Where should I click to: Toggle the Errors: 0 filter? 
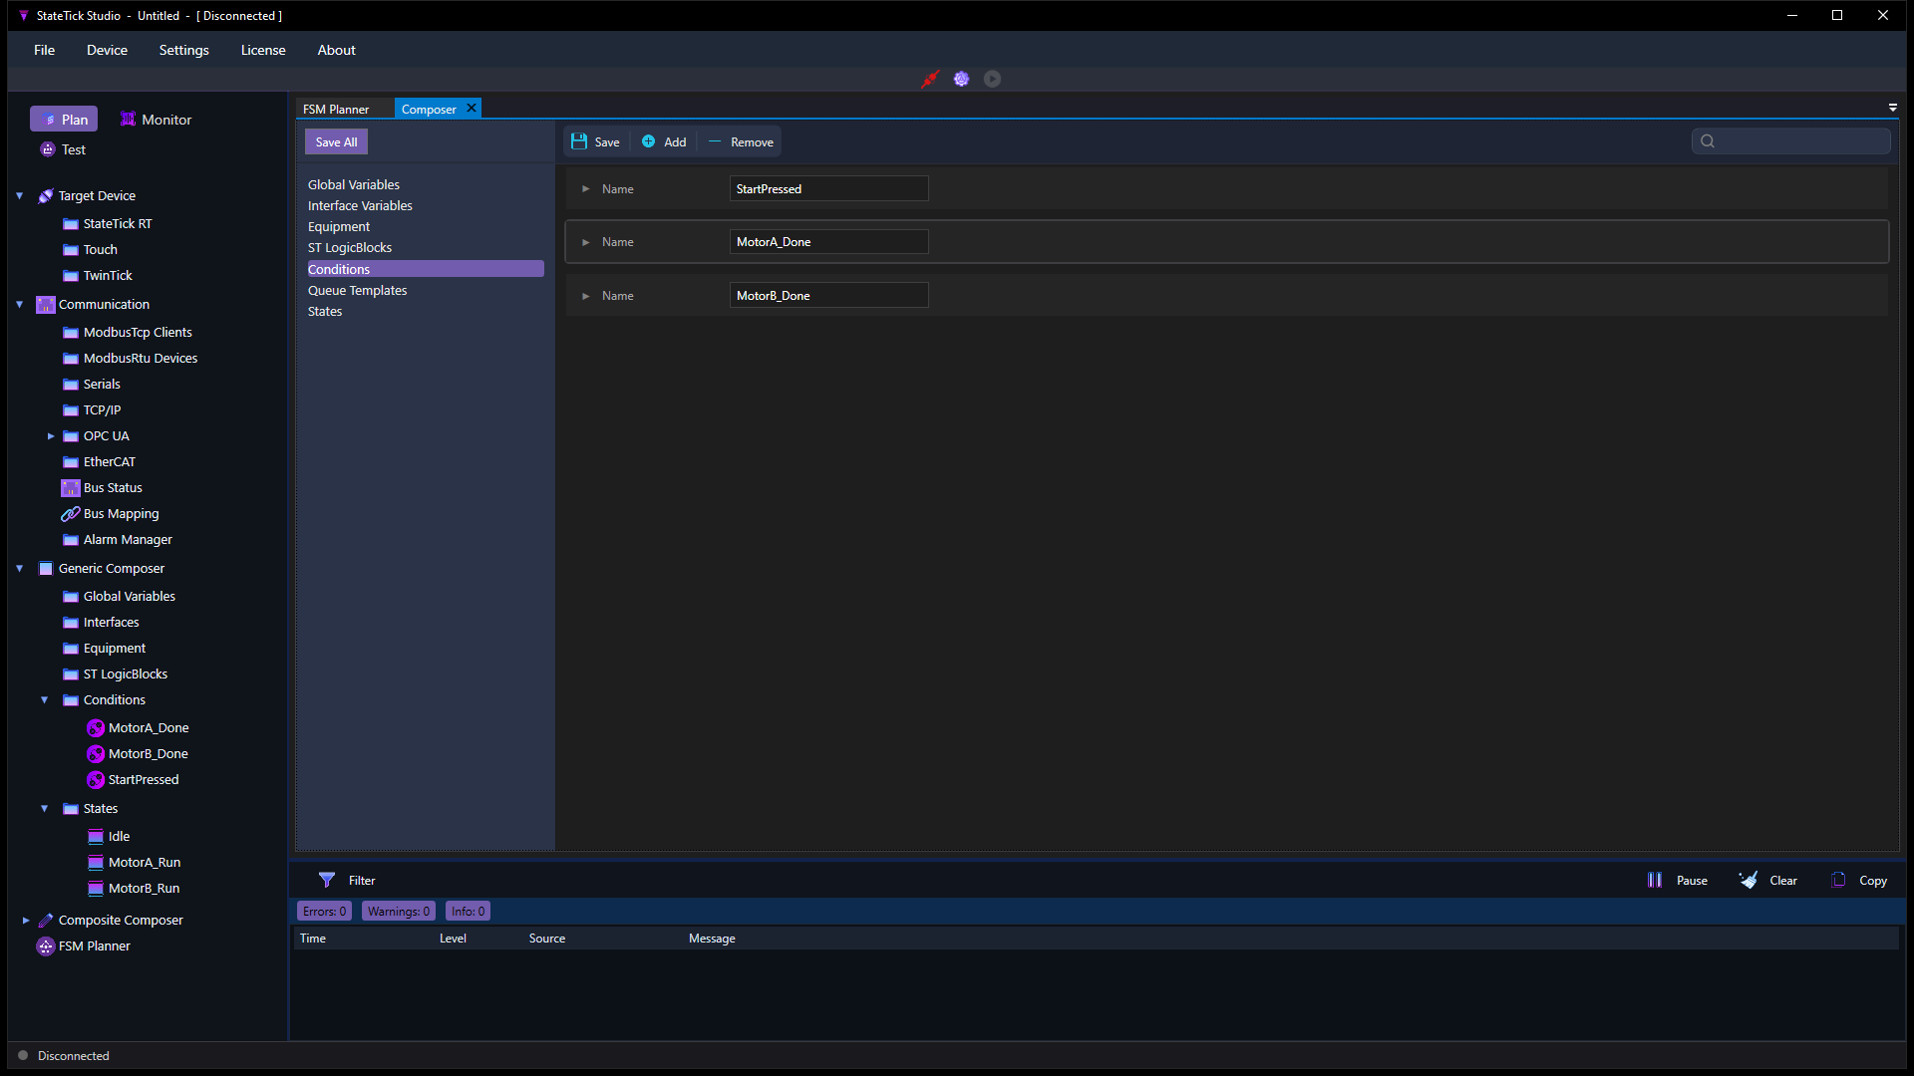pyautogui.click(x=324, y=912)
